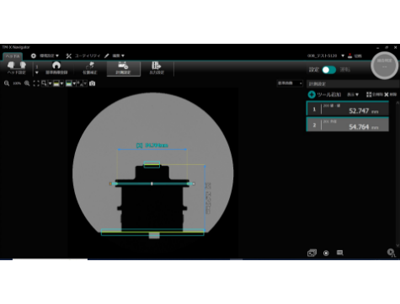Screen dimensions: 400x304
Task: Click the record circle icon at the bottom
Action: [326, 253]
